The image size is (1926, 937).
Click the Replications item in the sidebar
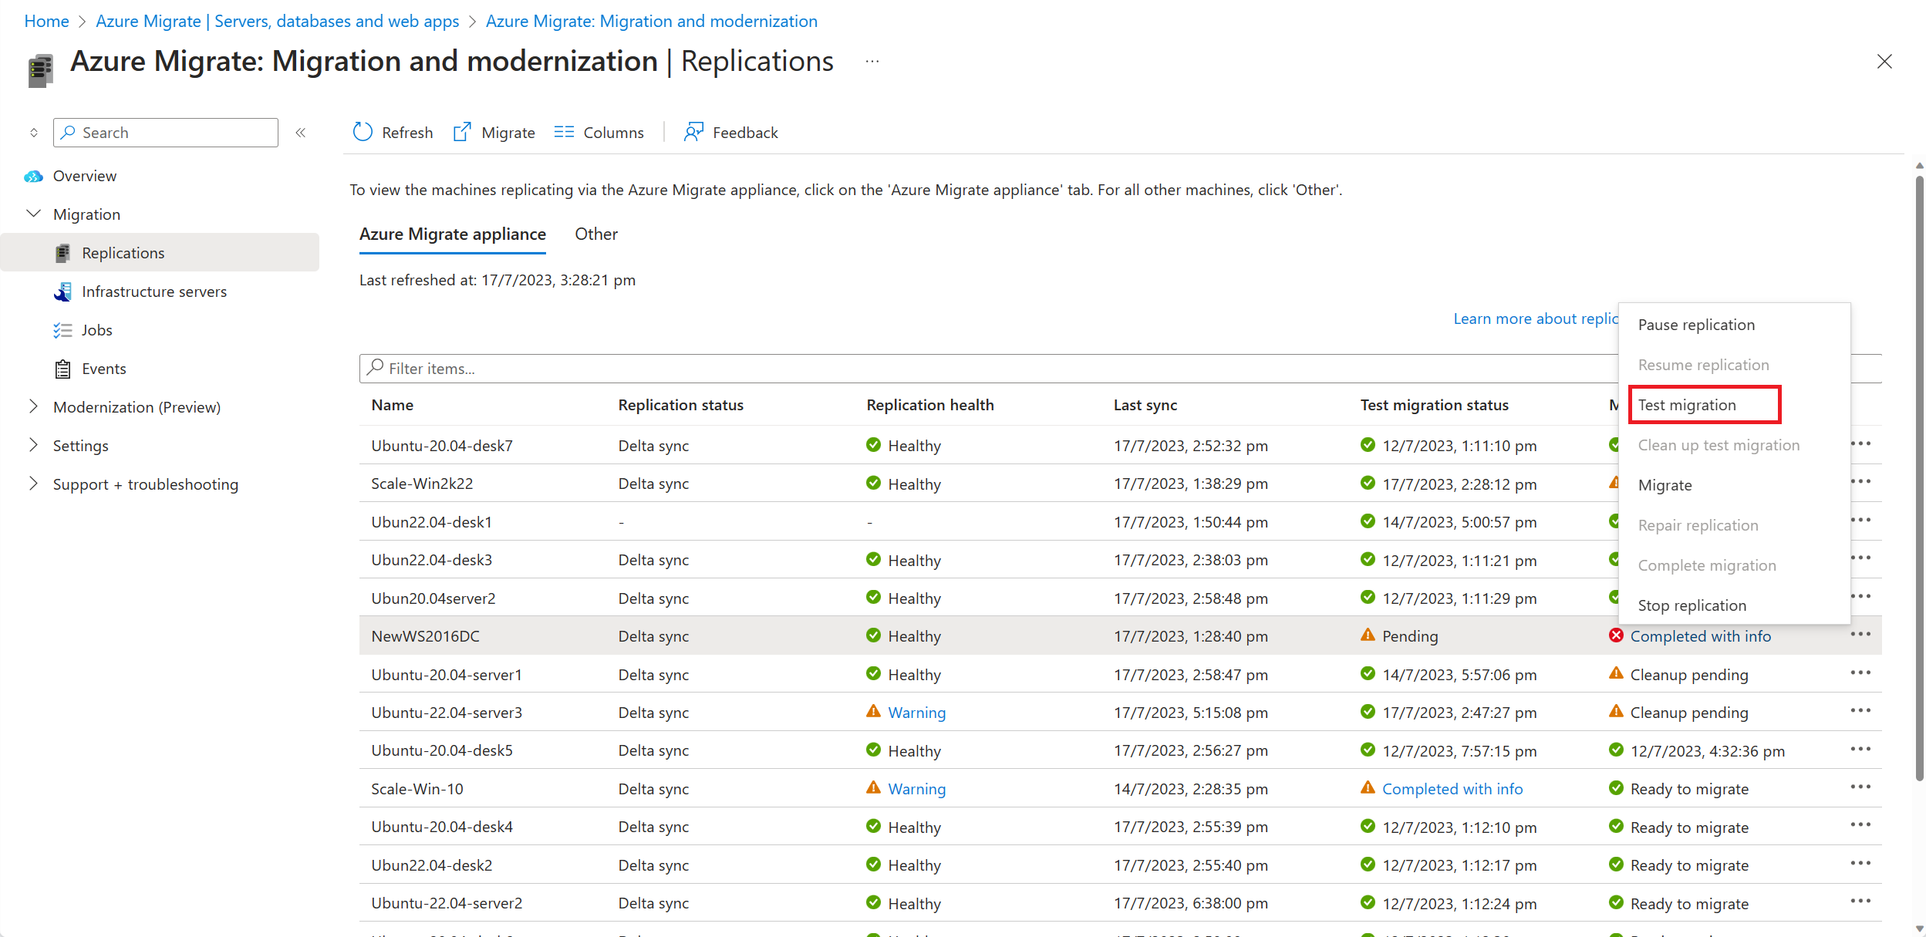123,251
